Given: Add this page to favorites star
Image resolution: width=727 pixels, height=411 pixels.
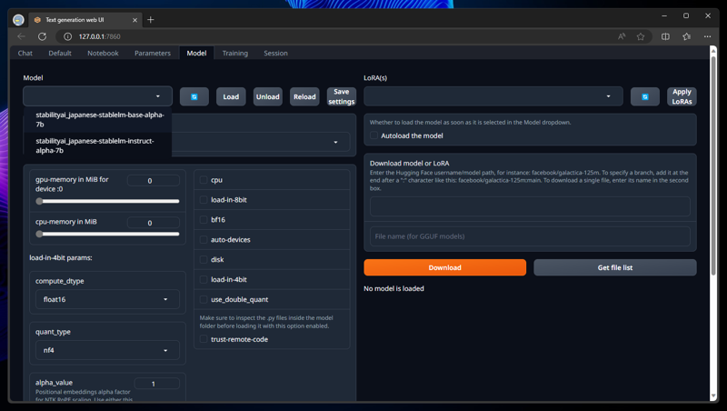Looking at the screenshot, I should pos(641,36).
